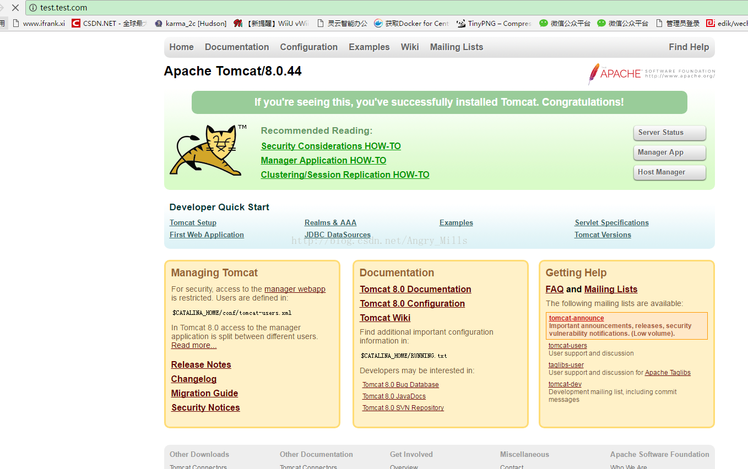Click the Apache Tomcat/8.0.44 heading
The width and height of the screenshot is (748, 469).
point(232,71)
